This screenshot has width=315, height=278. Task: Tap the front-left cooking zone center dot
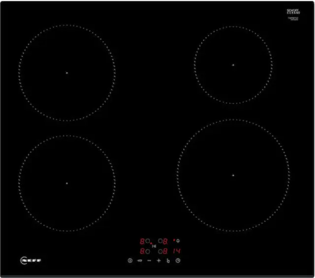pos(67,183)
